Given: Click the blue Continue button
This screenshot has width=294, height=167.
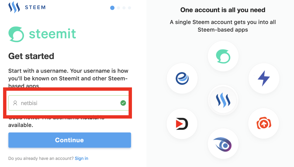Looking at the screenshot, I should coord(69,140).
